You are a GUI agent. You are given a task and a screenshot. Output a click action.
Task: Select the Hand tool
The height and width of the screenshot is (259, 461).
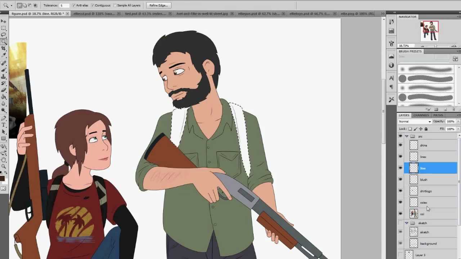tap(4, 159)
